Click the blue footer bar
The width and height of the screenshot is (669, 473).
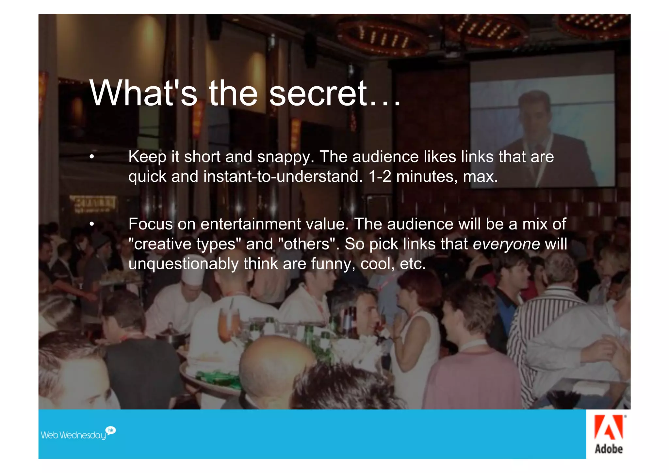[312, 434]
